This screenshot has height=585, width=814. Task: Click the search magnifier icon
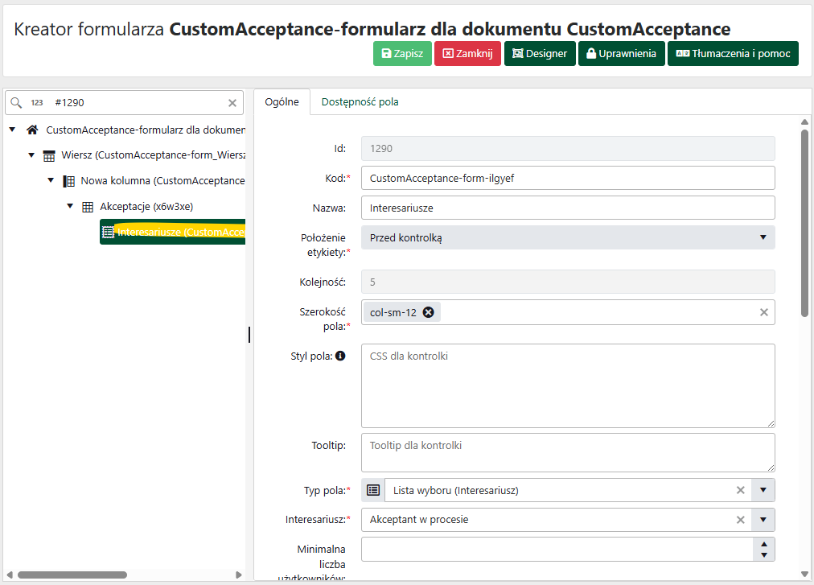coord(16,103)
